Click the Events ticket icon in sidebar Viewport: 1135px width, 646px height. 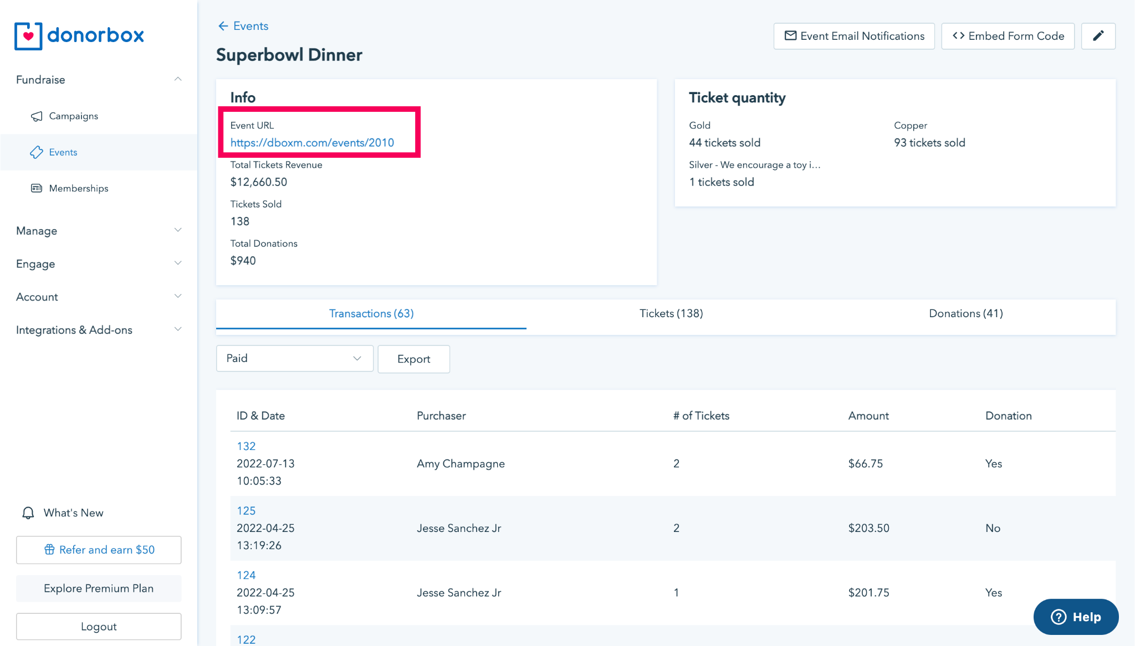pyautogui.click(x=37, y=152)
